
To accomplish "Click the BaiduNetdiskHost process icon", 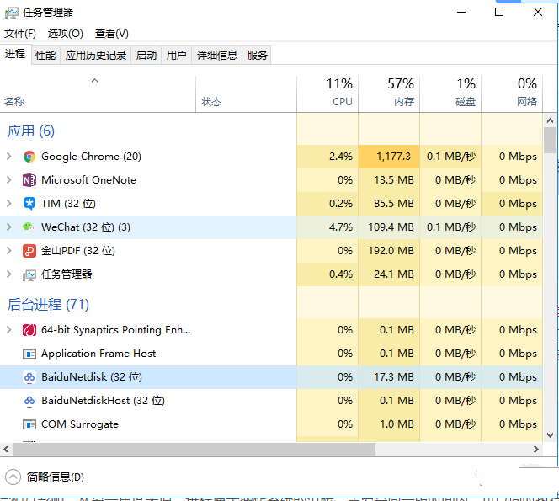I will 29,401.
